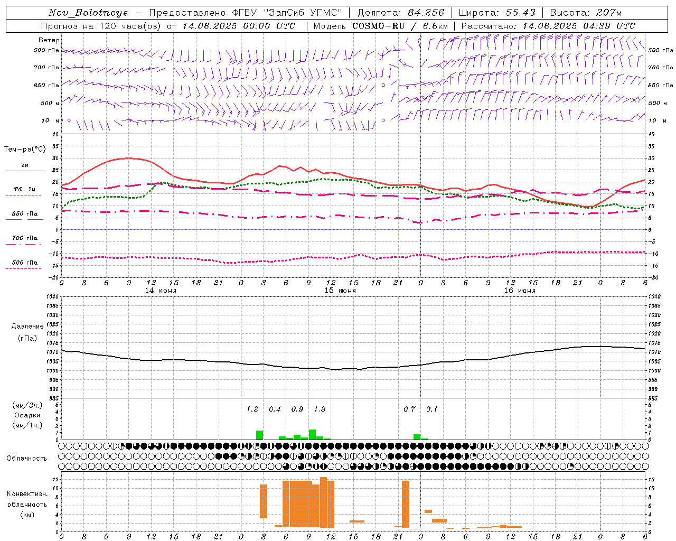Select the 1.2 precipitation total value
The image size is (676, 541).
tap(252, 409)
